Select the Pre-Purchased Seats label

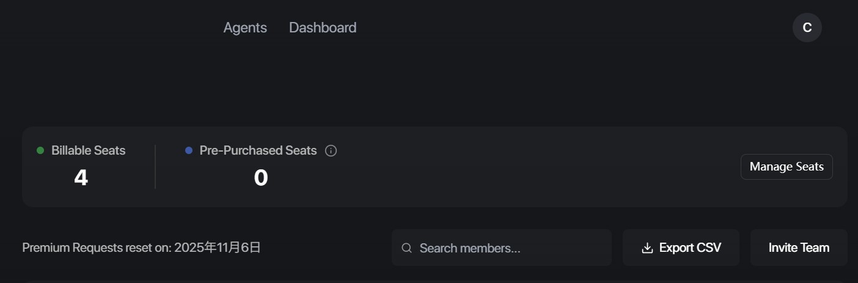click(x=258, y=150)
